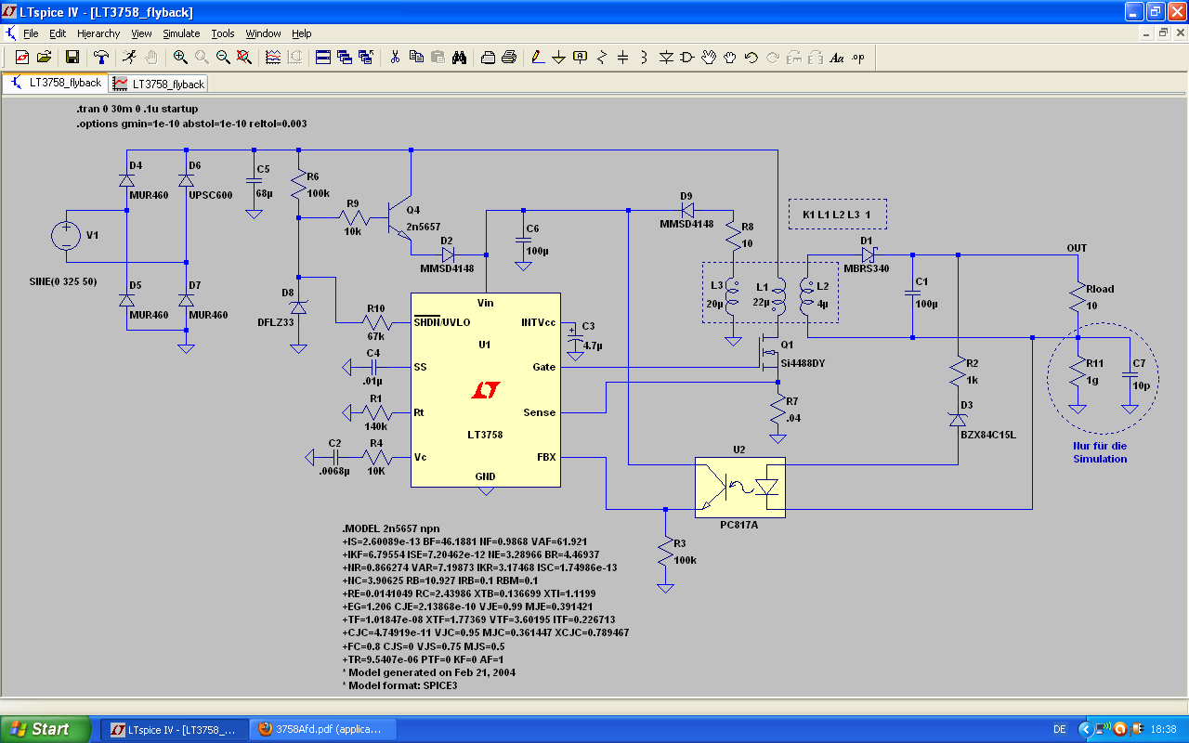Place a Capacitor from the toolbar
The height and width of the screenshot is (743, 1189).
pos(623,57)
